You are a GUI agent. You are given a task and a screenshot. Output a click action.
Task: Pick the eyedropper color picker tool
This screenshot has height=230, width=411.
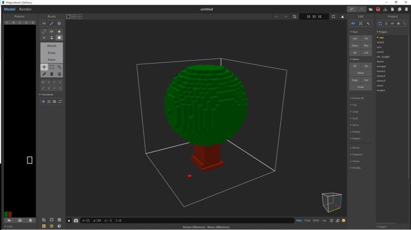[44, 74]
